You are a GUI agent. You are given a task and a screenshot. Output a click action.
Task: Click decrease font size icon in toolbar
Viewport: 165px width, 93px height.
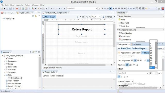coord(108,9)
